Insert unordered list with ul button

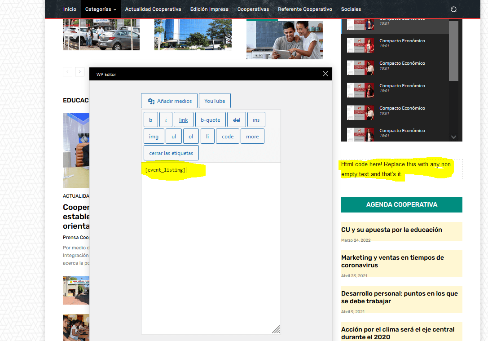pos(174,137)
